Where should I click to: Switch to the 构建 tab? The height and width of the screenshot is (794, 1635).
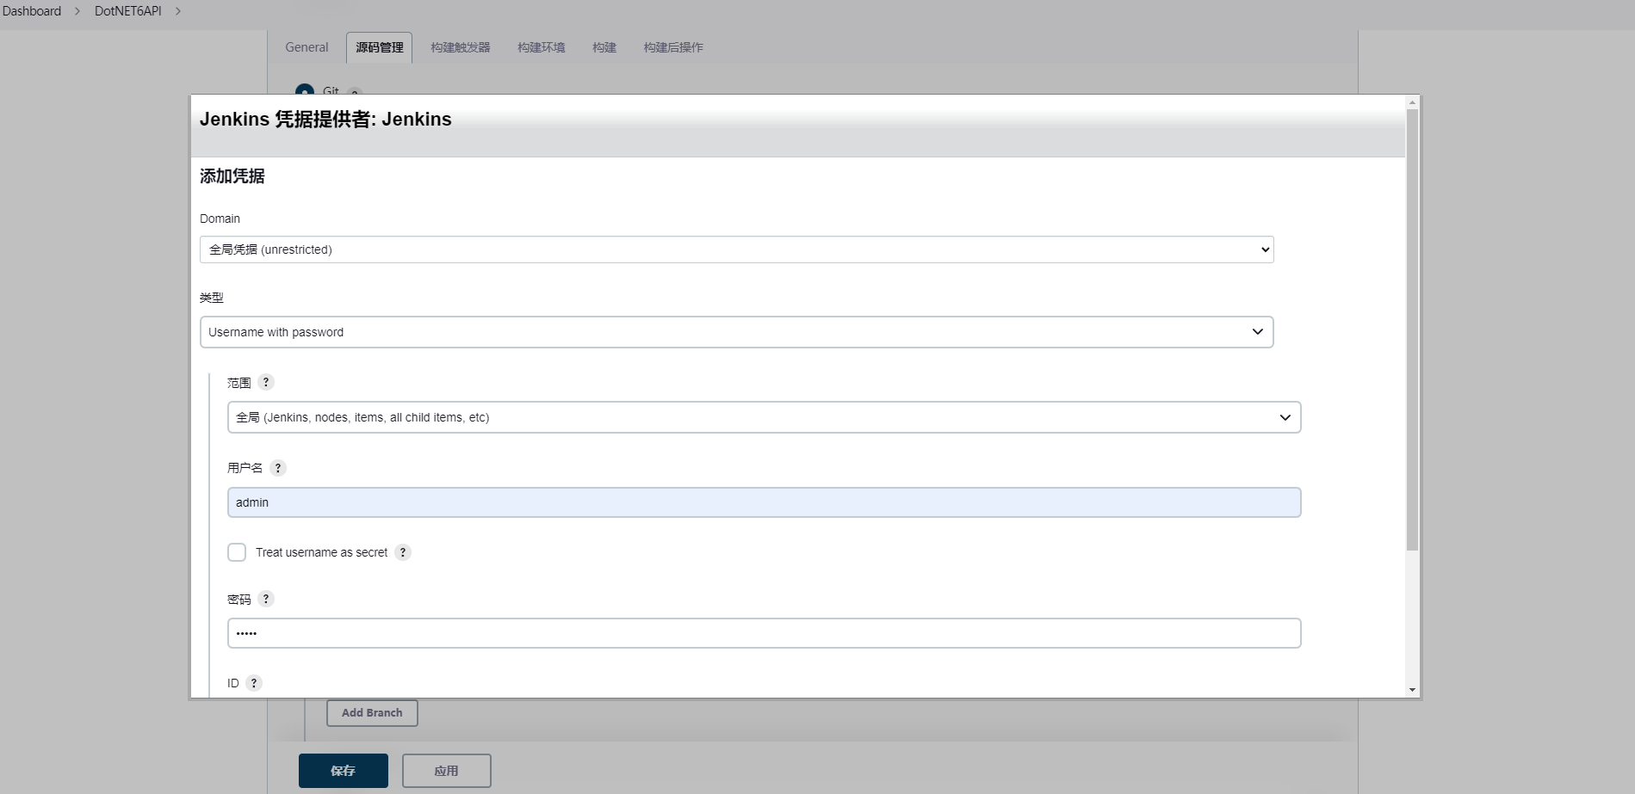click(604, 47)
